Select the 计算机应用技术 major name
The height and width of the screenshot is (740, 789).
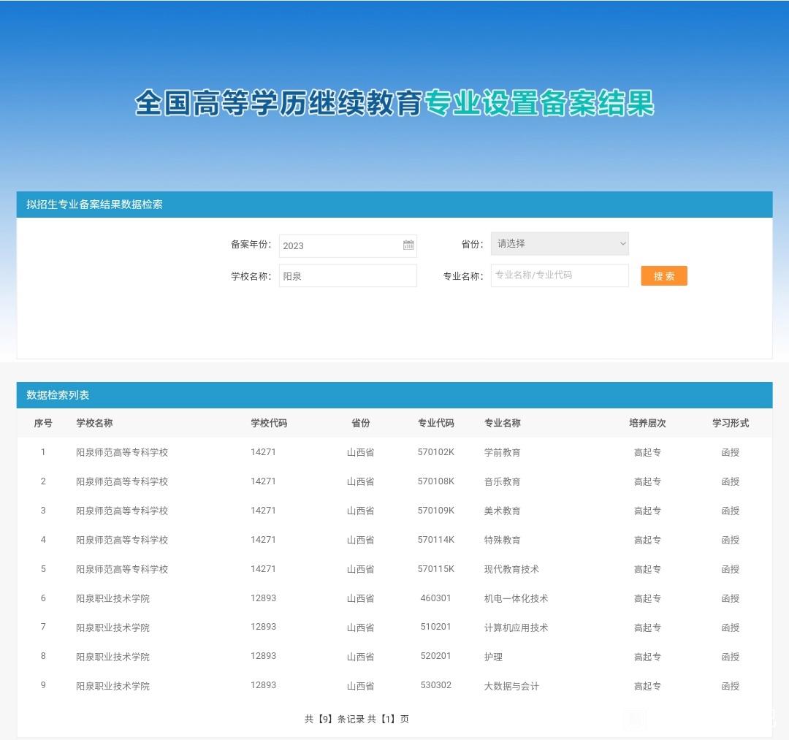[516, 628]
